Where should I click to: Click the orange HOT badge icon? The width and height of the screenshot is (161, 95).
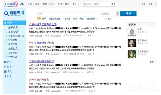pos(39,19)
